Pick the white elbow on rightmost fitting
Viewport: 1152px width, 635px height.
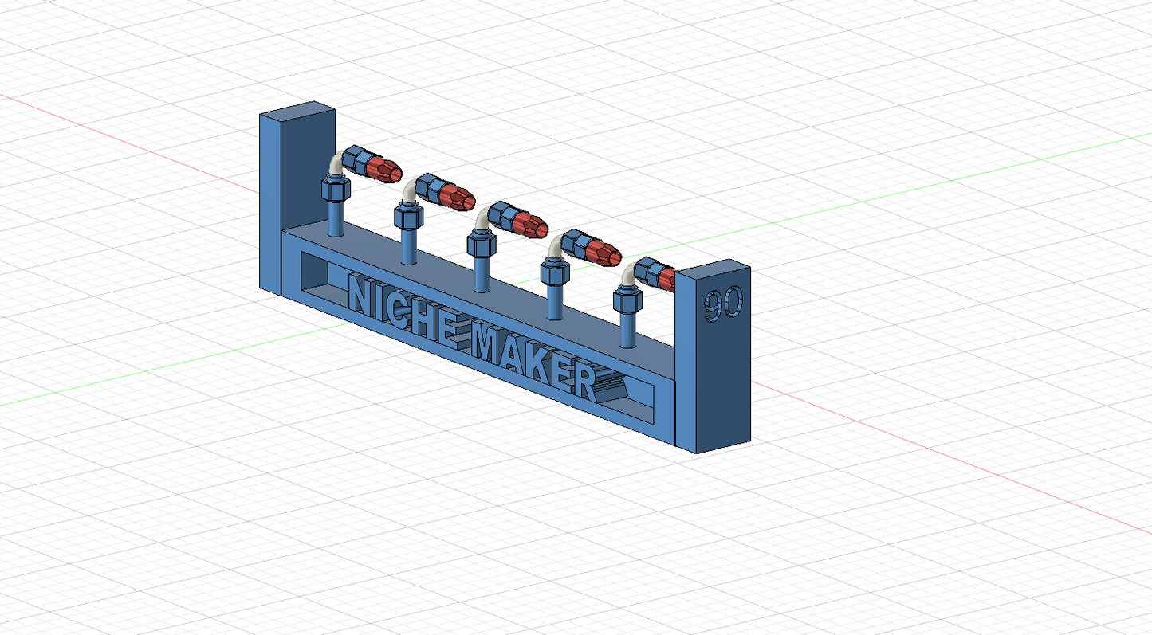coord(630,275)
